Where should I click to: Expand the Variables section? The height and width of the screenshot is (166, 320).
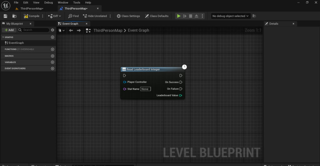10,62
